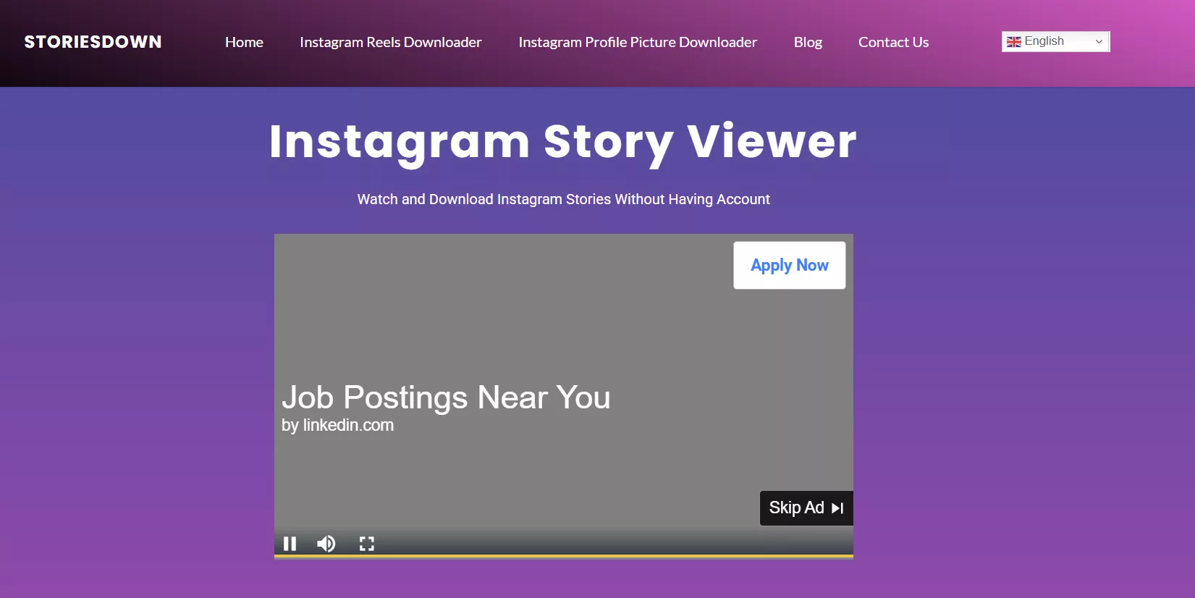Open Instagram Profile Picture Downloader page
This screenshot has height=598, width=1195.
[x=638, y=42]
